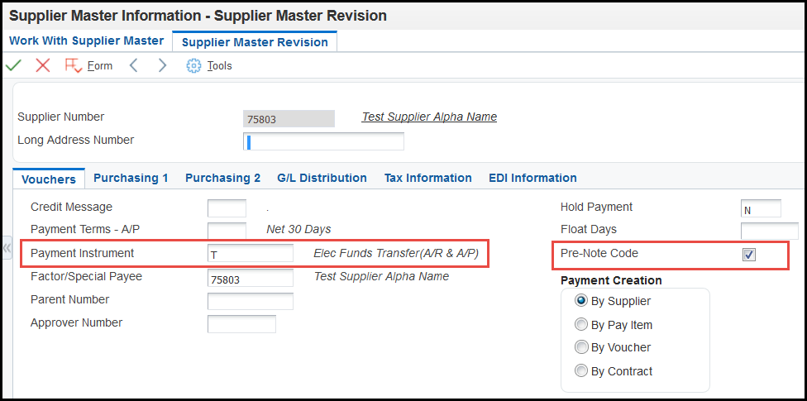The image size is (807, 401).
Task: Click the red X cancel icon
Action: 43,65
